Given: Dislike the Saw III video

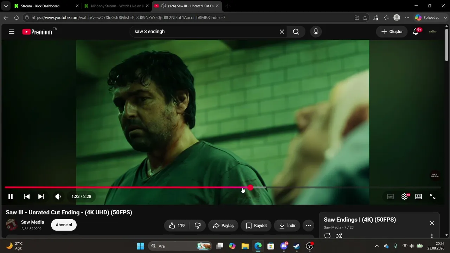Looking at the screenshot, I should click(x=198, y=226).
